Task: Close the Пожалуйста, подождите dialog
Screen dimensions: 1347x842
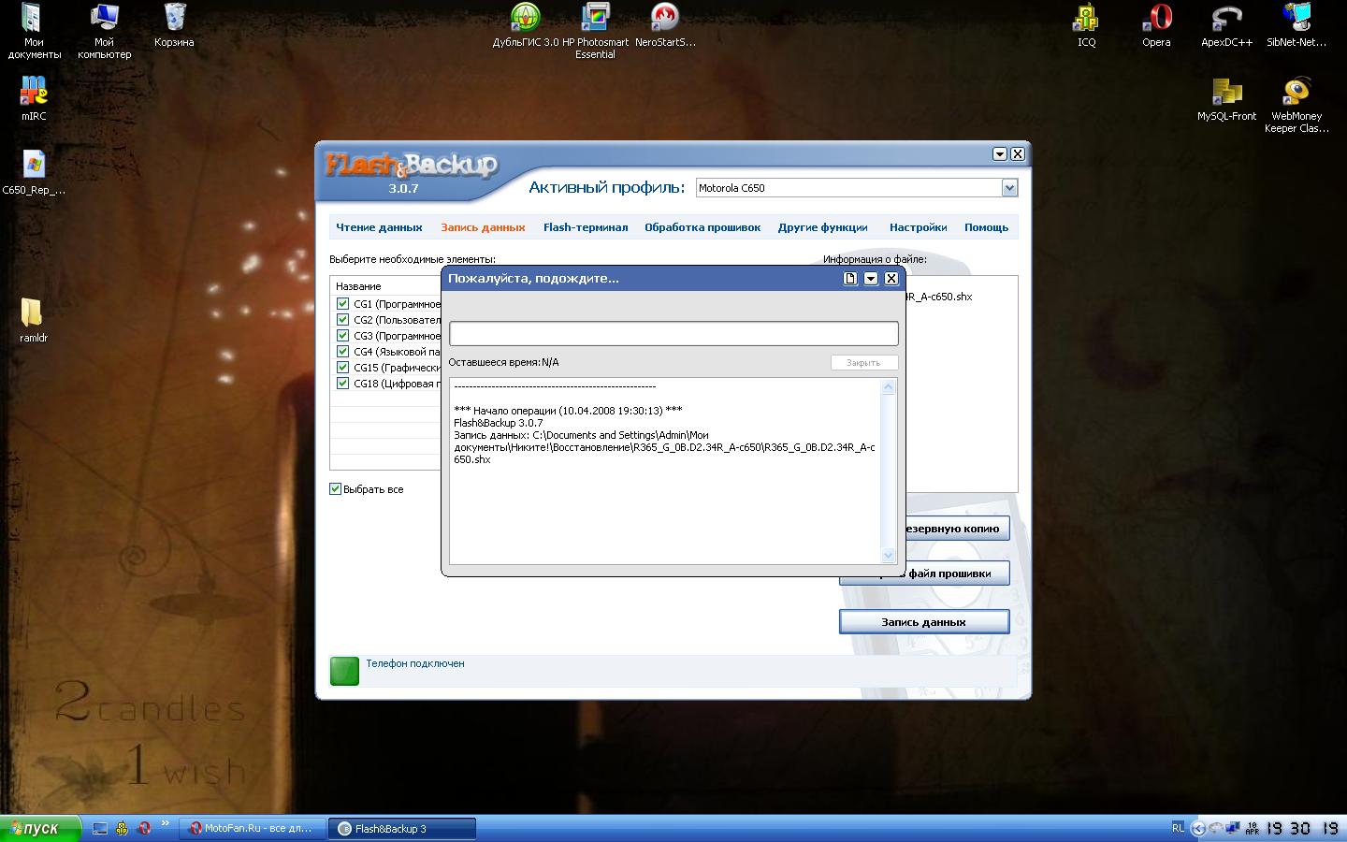Action: pos(891,278)
